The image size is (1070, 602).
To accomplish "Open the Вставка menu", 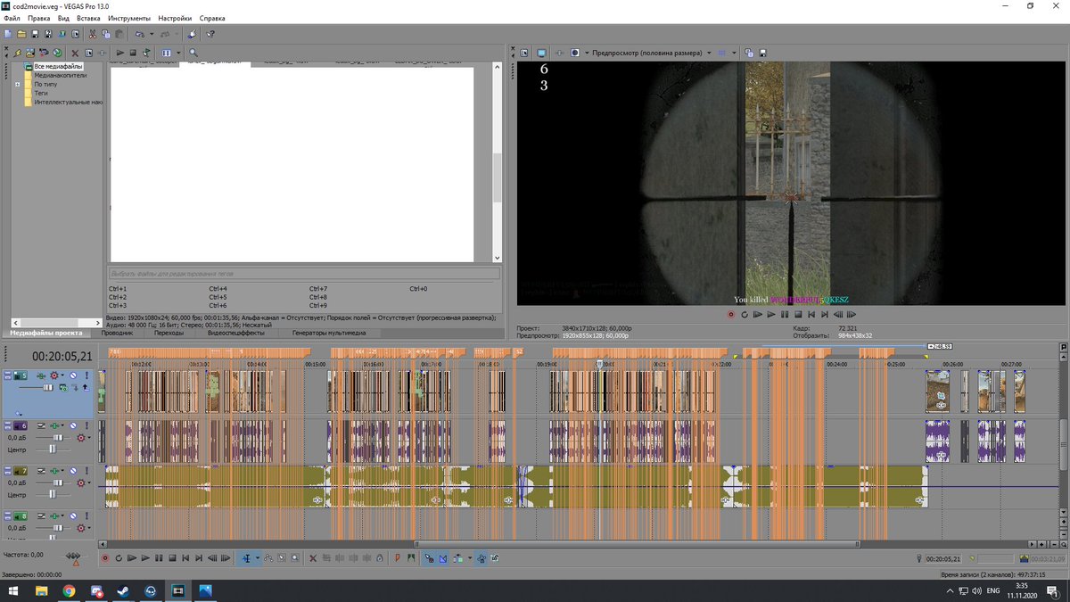I will (x=88, y=18).
